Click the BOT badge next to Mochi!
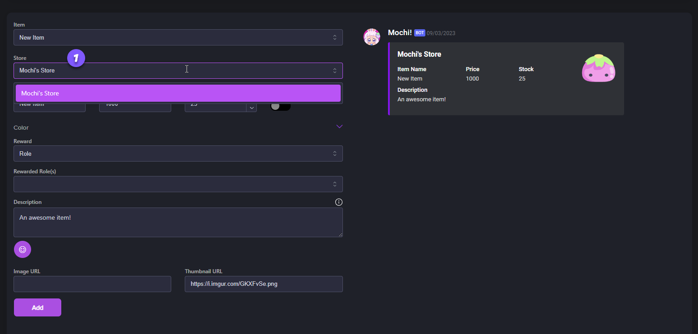 coord(420,33)
